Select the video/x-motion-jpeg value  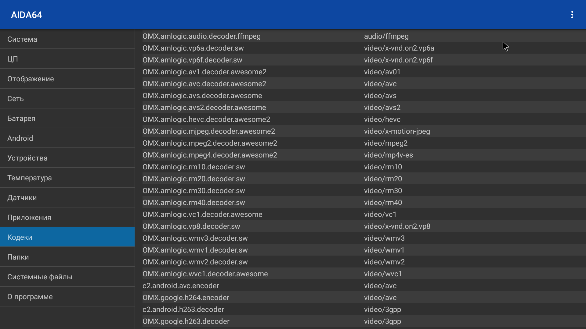(397, 131)
